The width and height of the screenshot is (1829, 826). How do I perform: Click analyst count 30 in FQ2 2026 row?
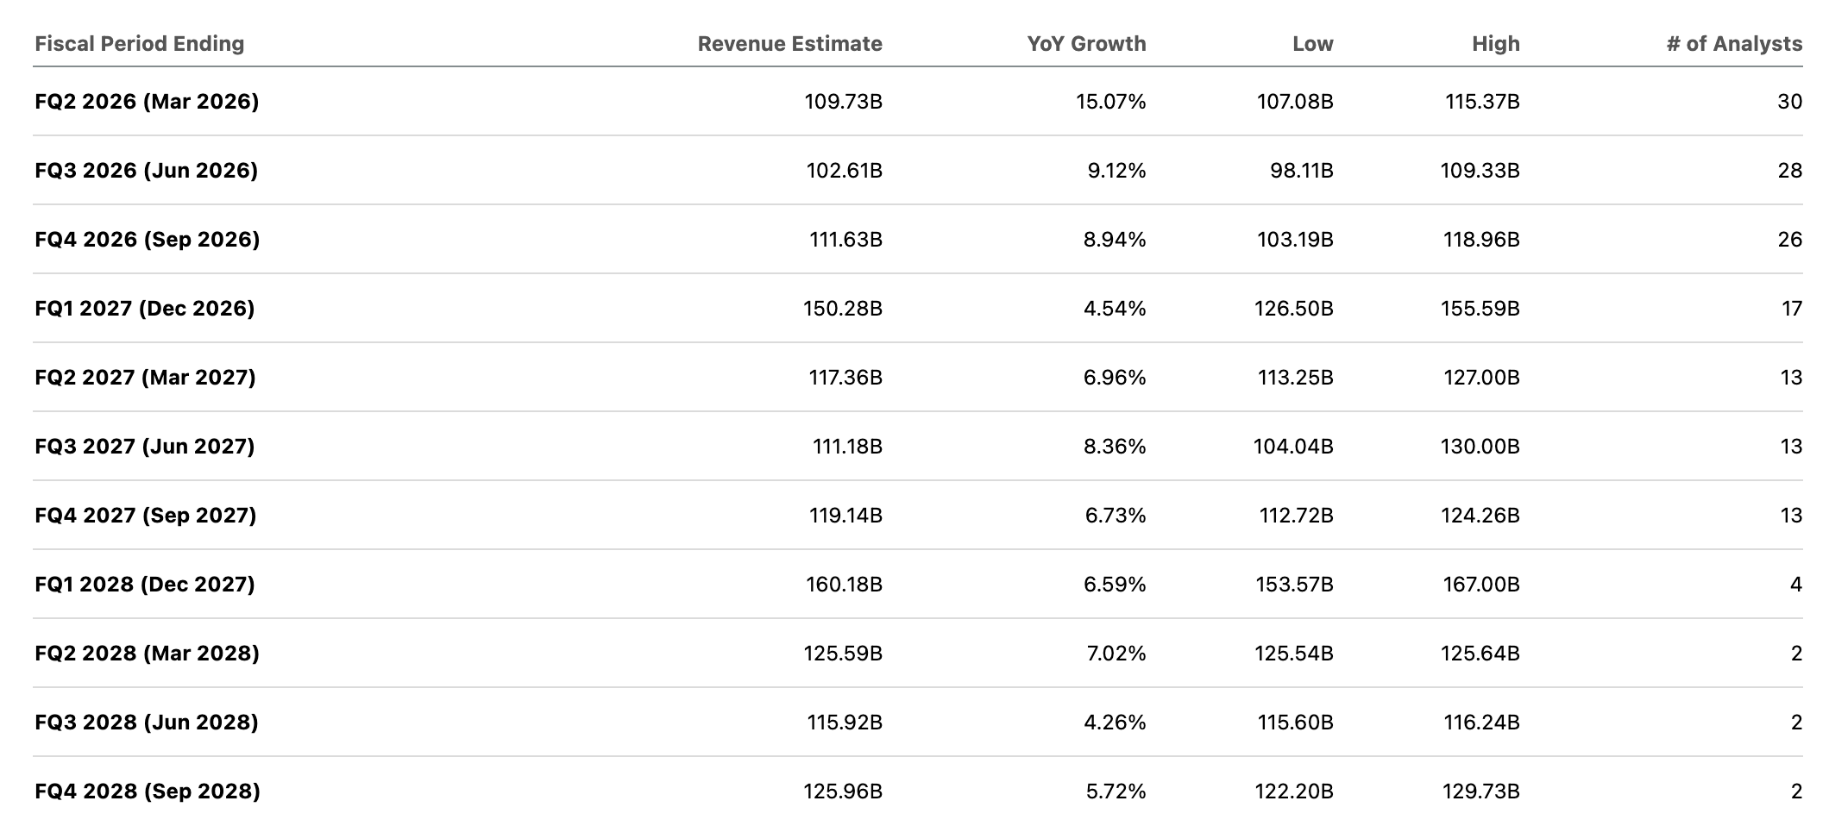click(1790, 102)
